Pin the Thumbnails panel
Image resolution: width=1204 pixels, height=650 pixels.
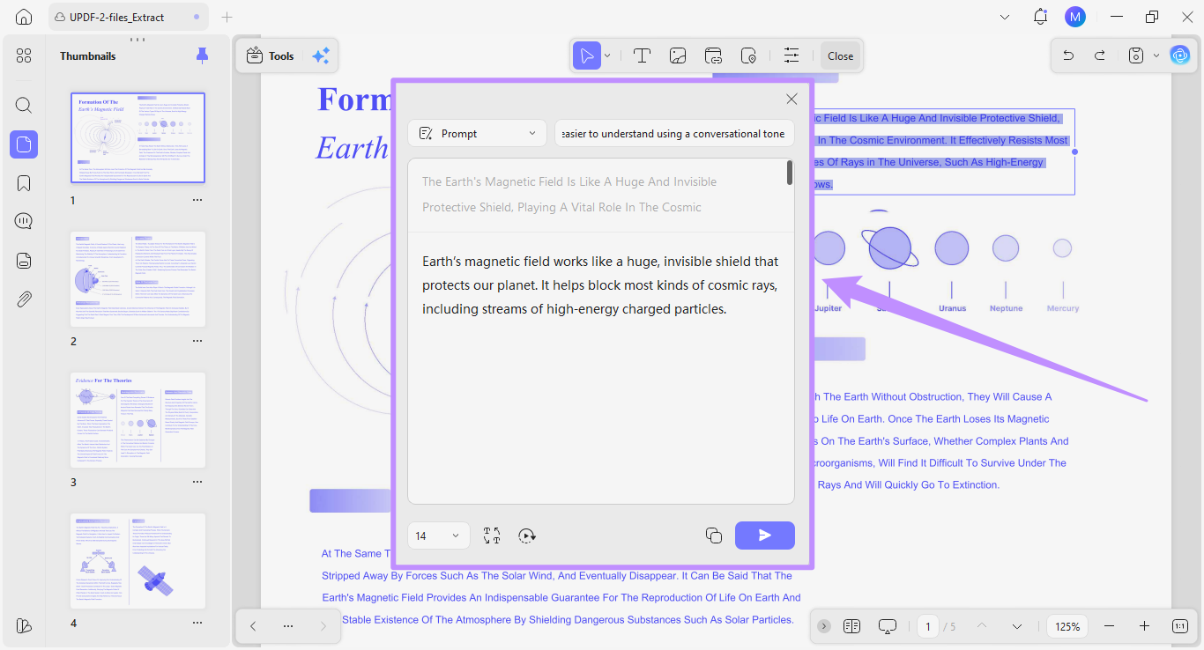203,55
